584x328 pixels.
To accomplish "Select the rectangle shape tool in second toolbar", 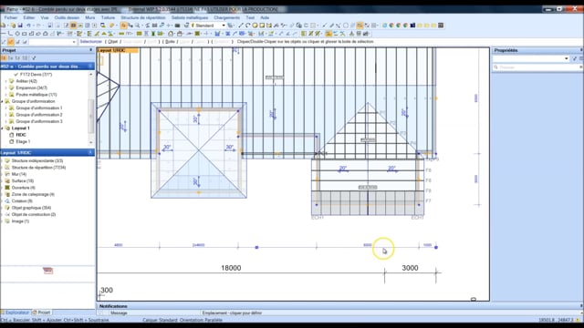I will point(25,34).
